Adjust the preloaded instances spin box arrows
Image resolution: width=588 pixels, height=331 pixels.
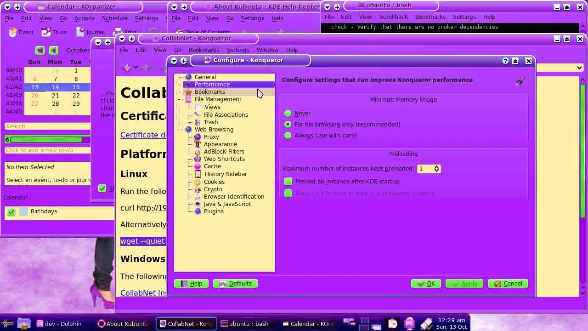[x=436, y=169]
